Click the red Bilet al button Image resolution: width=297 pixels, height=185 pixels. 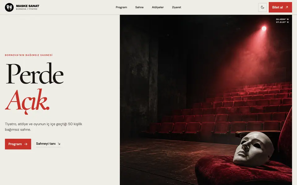(x=280, y=7)
